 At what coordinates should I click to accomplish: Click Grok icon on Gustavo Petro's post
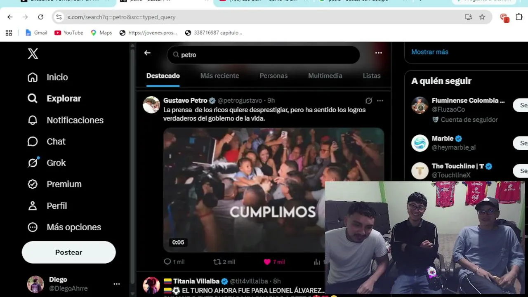click(x=369, y=101)
